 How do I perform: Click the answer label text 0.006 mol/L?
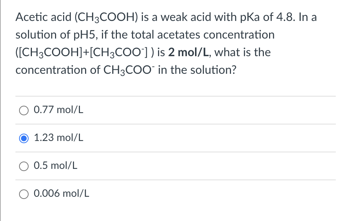tap(61, 194)
